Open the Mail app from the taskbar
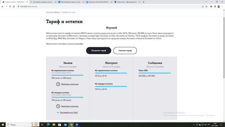225x127 pixels. point(65,124)
